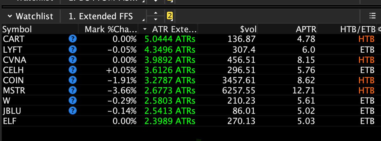
Task: Click the 86.01 $vol cell for JBLU
Action: pyautogui.click(x=244, y=111)
